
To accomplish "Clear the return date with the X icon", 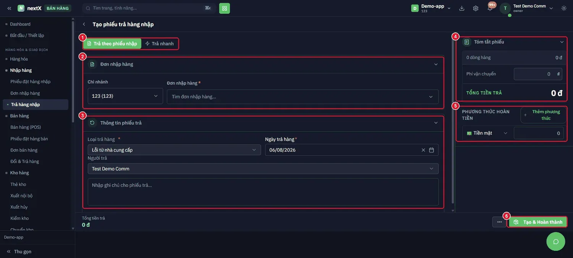I will tap(423, 150).
